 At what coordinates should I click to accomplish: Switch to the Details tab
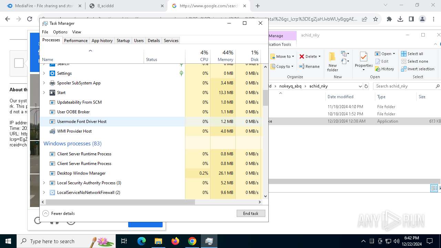(x=154, y=41)
